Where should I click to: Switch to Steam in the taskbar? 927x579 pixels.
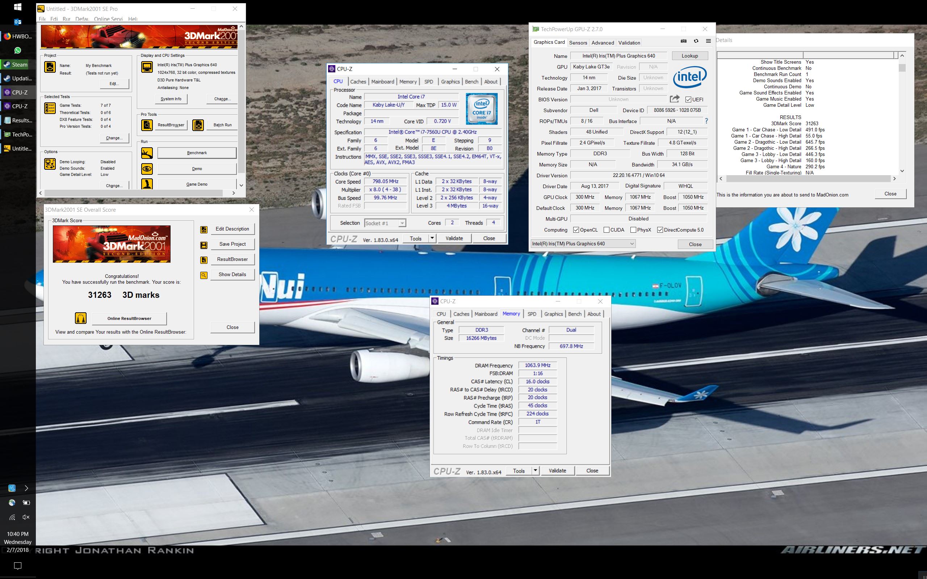point(18,64)
